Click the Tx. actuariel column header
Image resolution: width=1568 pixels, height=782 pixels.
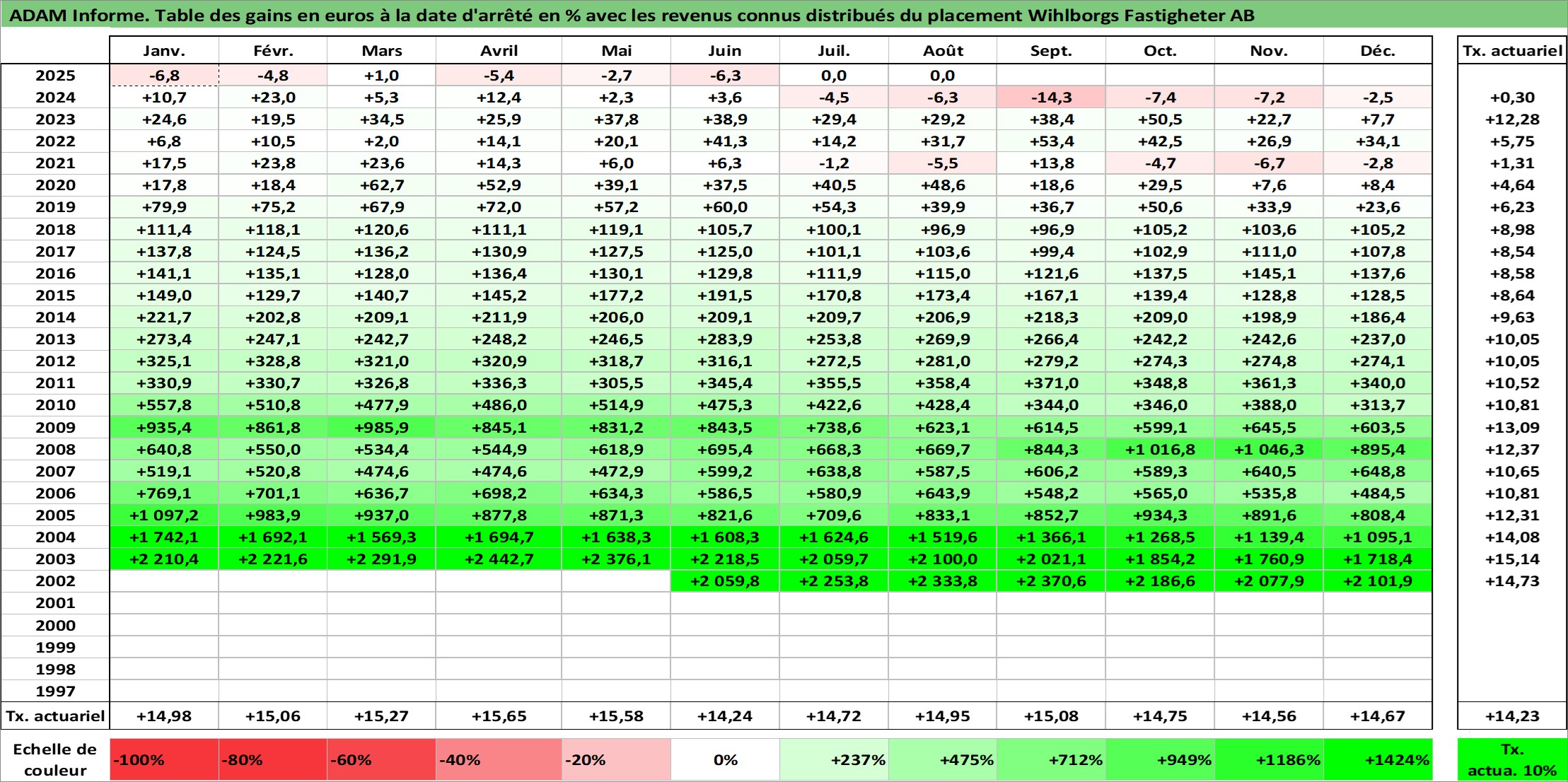(1512, 50)
